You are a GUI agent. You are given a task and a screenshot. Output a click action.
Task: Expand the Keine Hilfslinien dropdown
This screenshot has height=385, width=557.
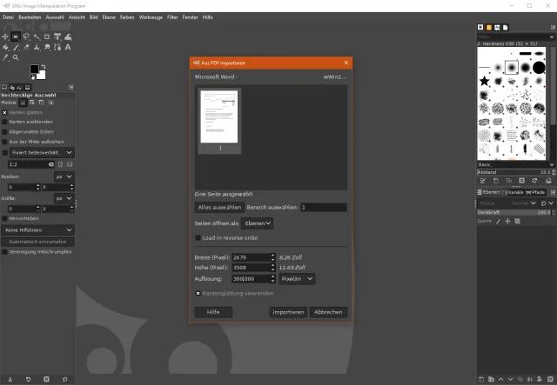pos(38,229)
